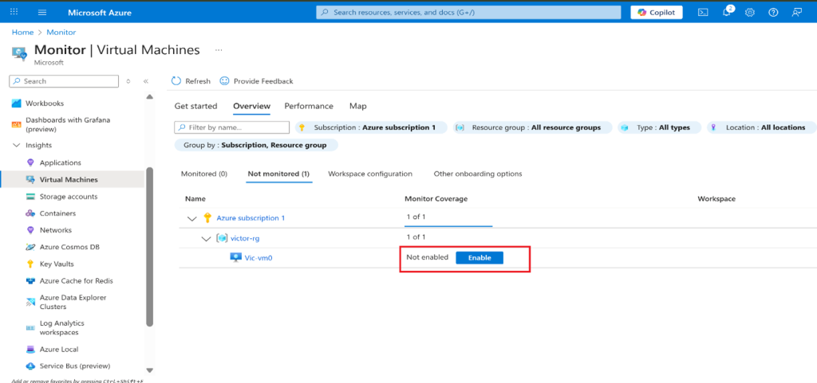Switch to Get started tab
Viewport: 817px width, 383px height.
click(x=196, y=106)
